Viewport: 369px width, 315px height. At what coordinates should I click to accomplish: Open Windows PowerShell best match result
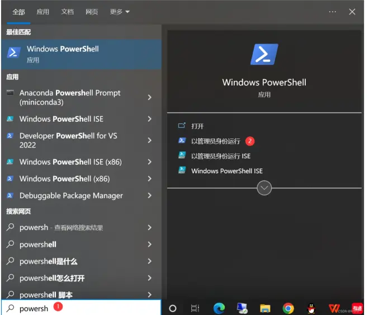click(x=81, y=54)
